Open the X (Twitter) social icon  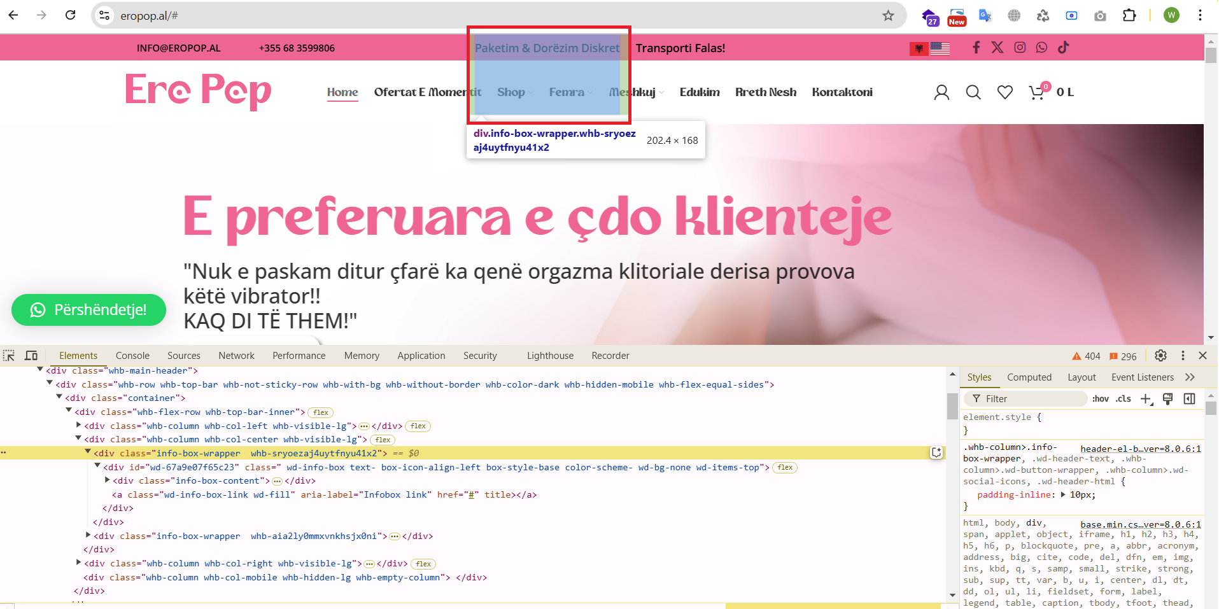[x=997, y=47]
